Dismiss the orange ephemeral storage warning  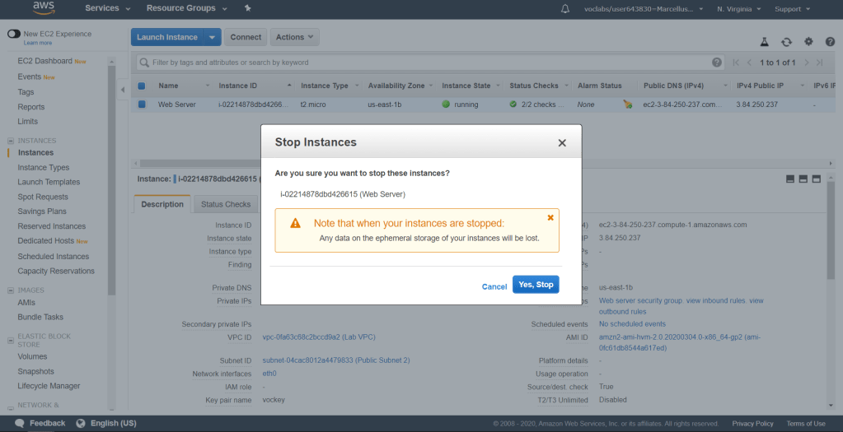(x=550, y=218)
